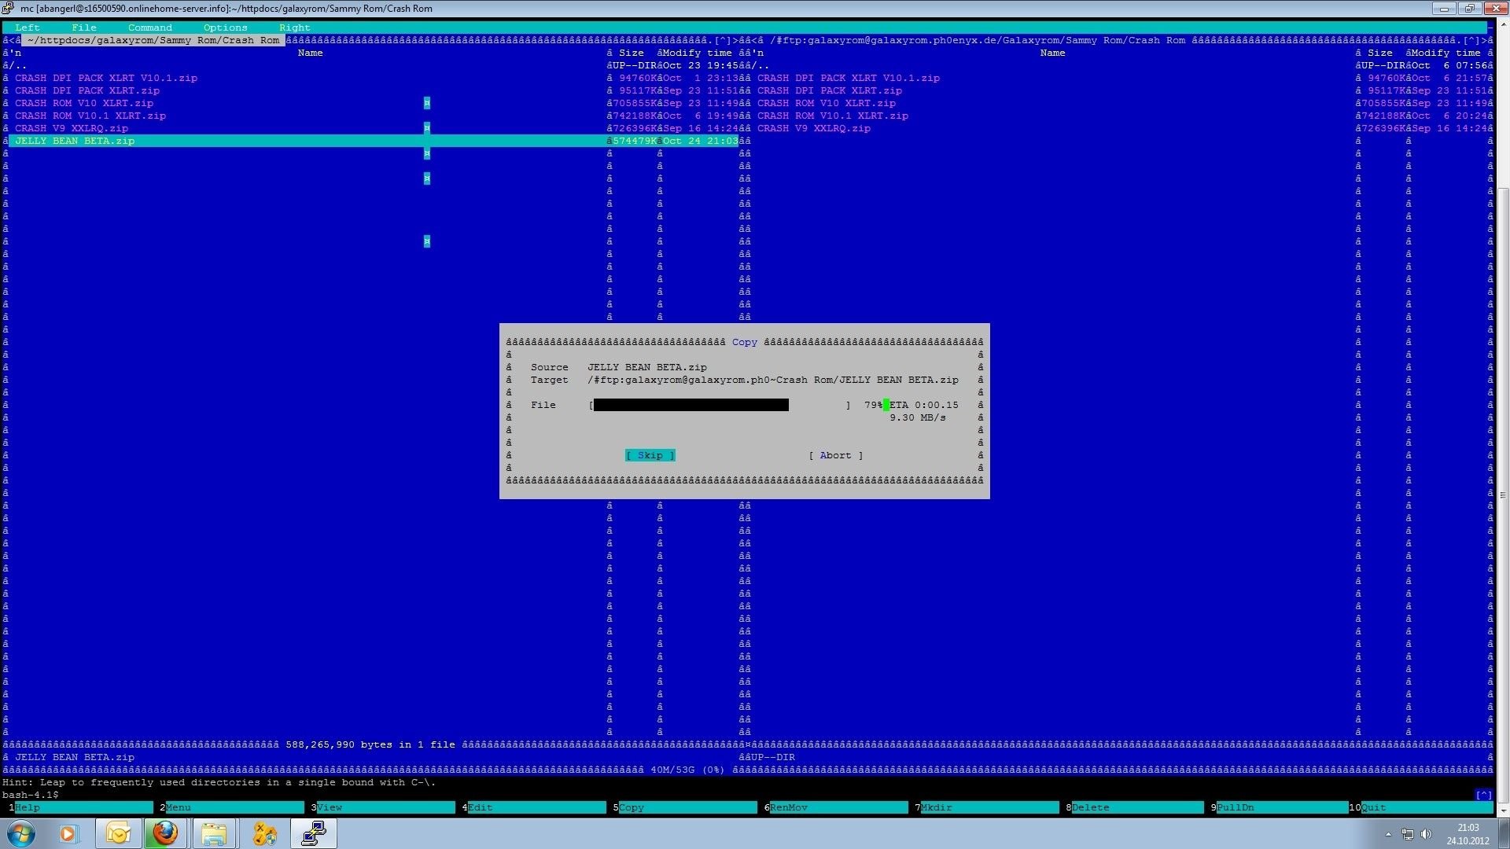This screenshot has width=1510, height=849.
Task: Select CRASH DPI PACK XLRT V10.1.zip in right panel
Action: click(x=849, y=78)
